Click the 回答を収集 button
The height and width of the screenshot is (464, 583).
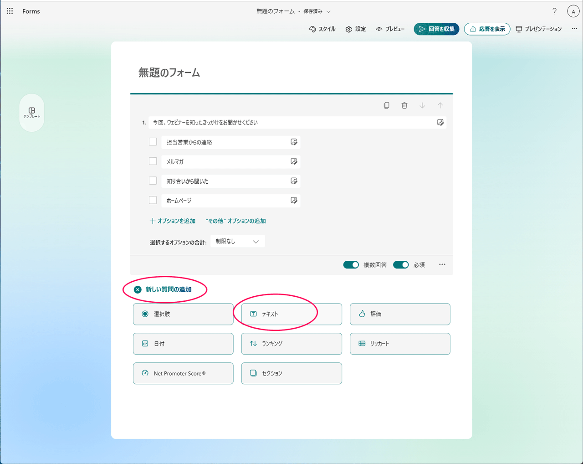point(436,29)
